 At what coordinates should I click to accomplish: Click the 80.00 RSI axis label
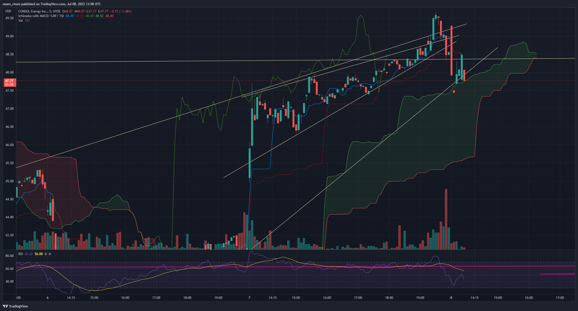9,256
